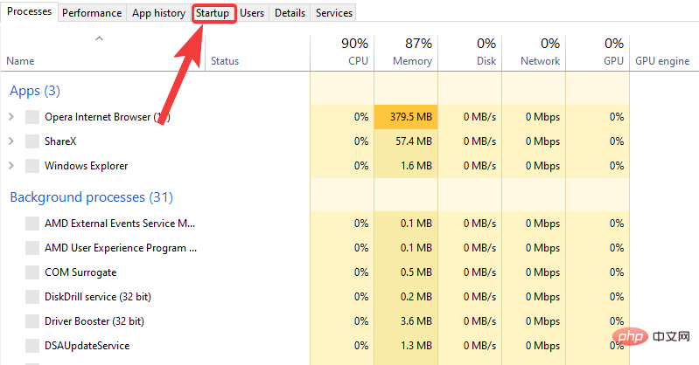This screenshot has width=699, height=365.
Task: Click the sort direction arrow above Name
Action: coord(100,38)
